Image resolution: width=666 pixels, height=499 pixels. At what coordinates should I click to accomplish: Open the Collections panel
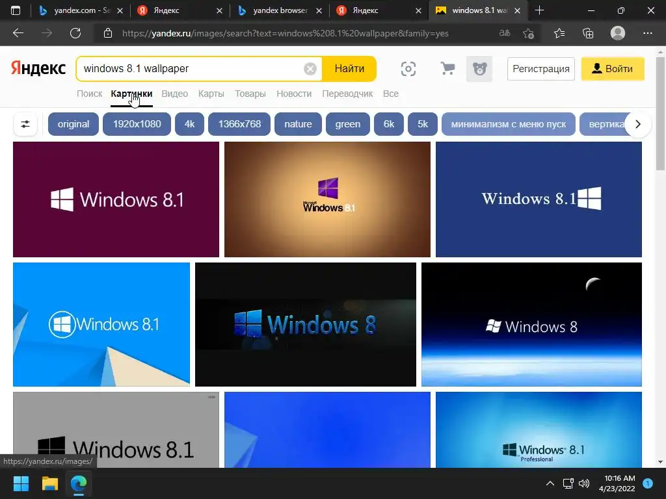(x=588, y=33)
